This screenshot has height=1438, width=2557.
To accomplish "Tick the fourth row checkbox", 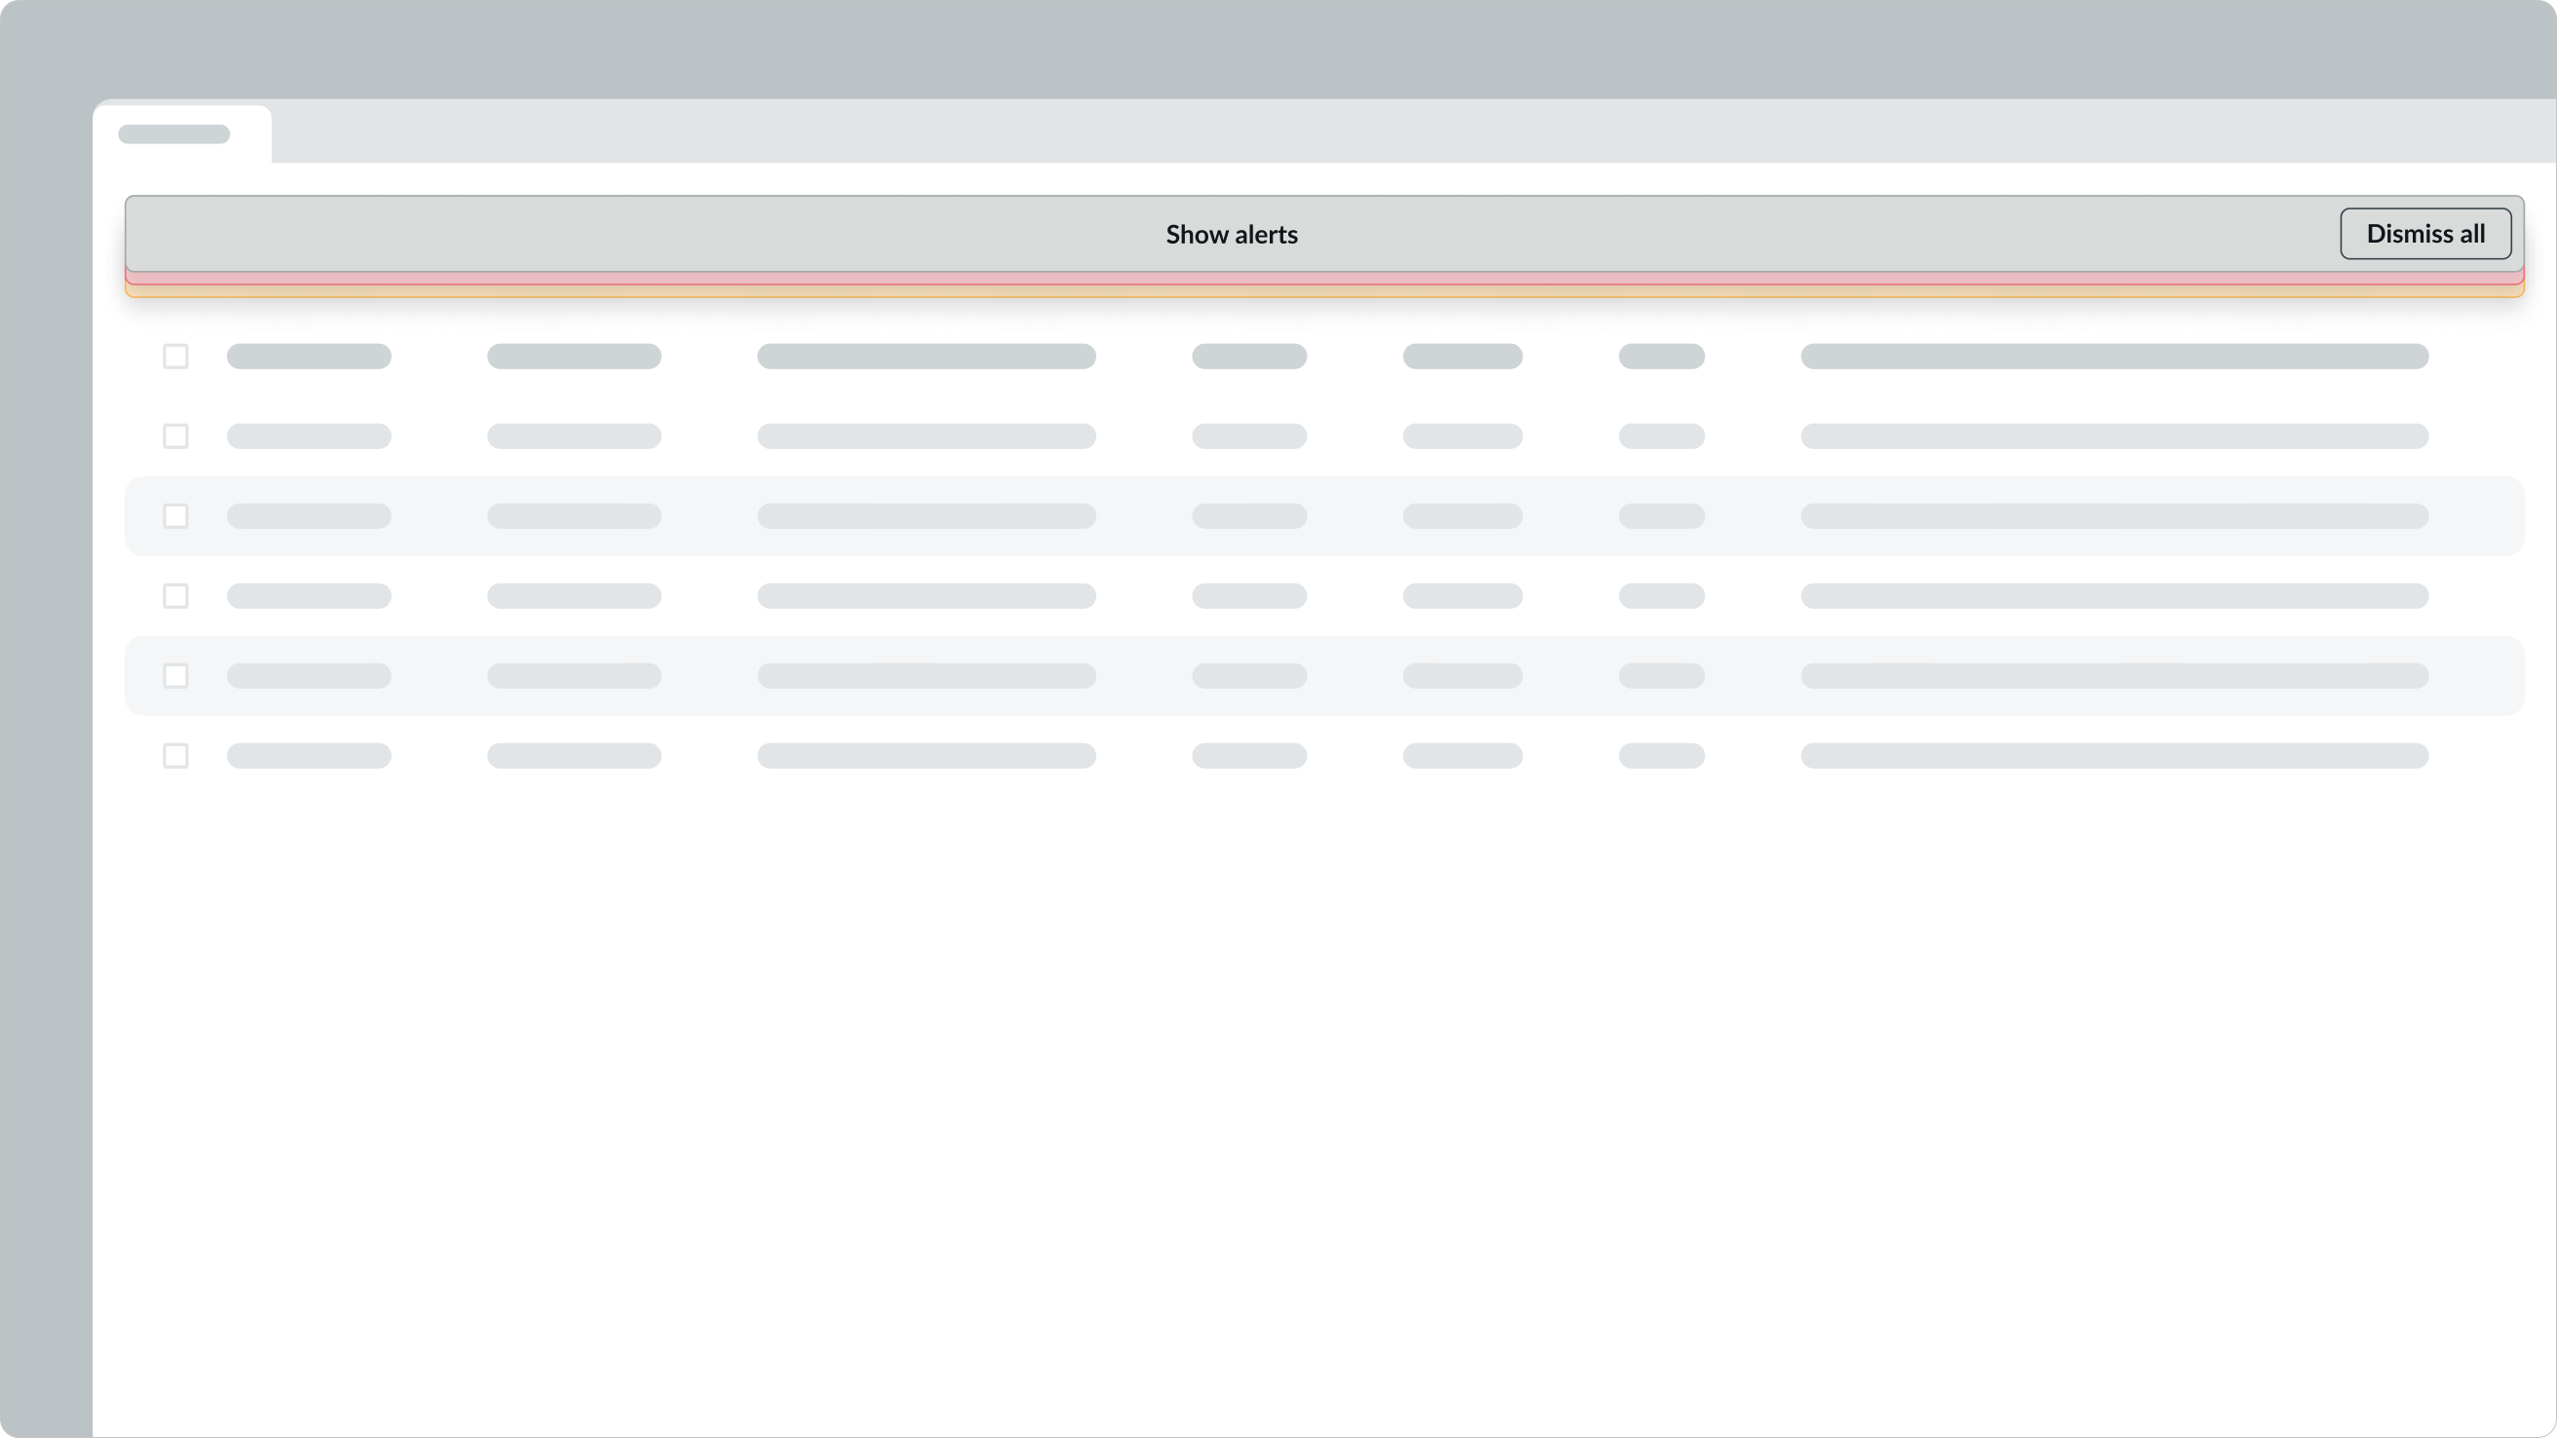I will [175, 596].
